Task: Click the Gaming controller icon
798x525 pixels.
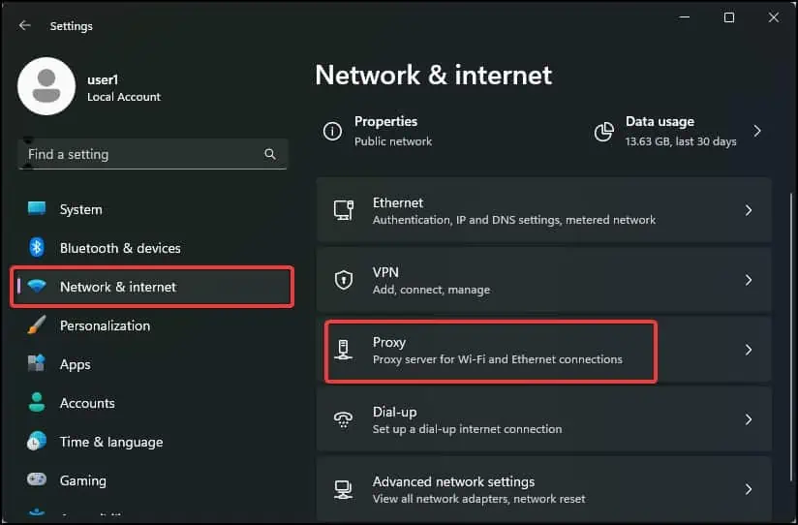Action: (37, 480)
